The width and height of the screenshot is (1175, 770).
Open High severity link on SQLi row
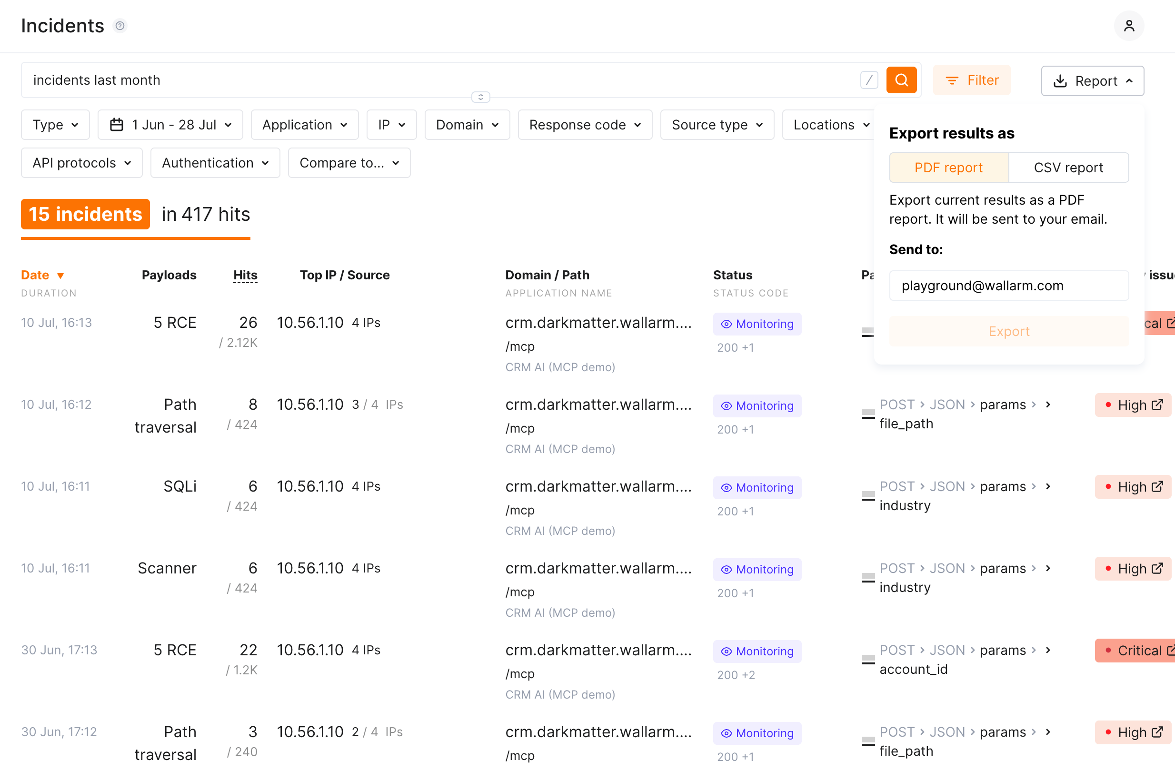(1133, 487)
